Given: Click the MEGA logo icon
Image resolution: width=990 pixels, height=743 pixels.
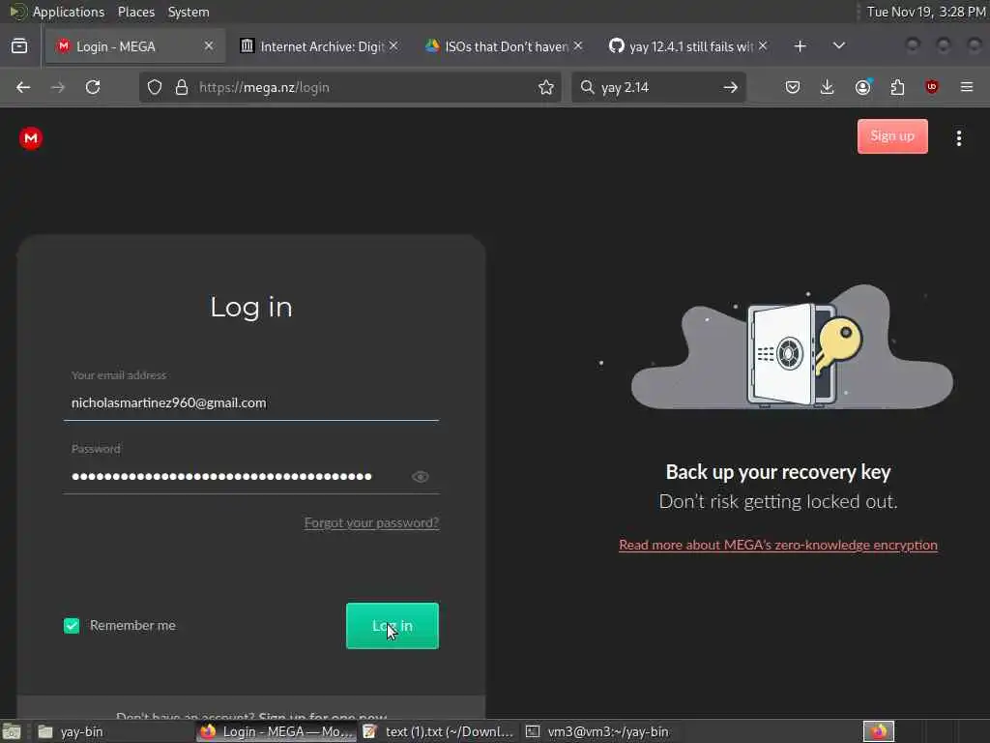Looking at the screenshot, I should tap(30, 137).
